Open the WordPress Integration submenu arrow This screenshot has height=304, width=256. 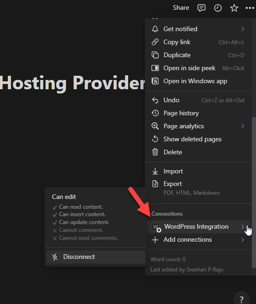pyautogui.click(x=243, y=227)
